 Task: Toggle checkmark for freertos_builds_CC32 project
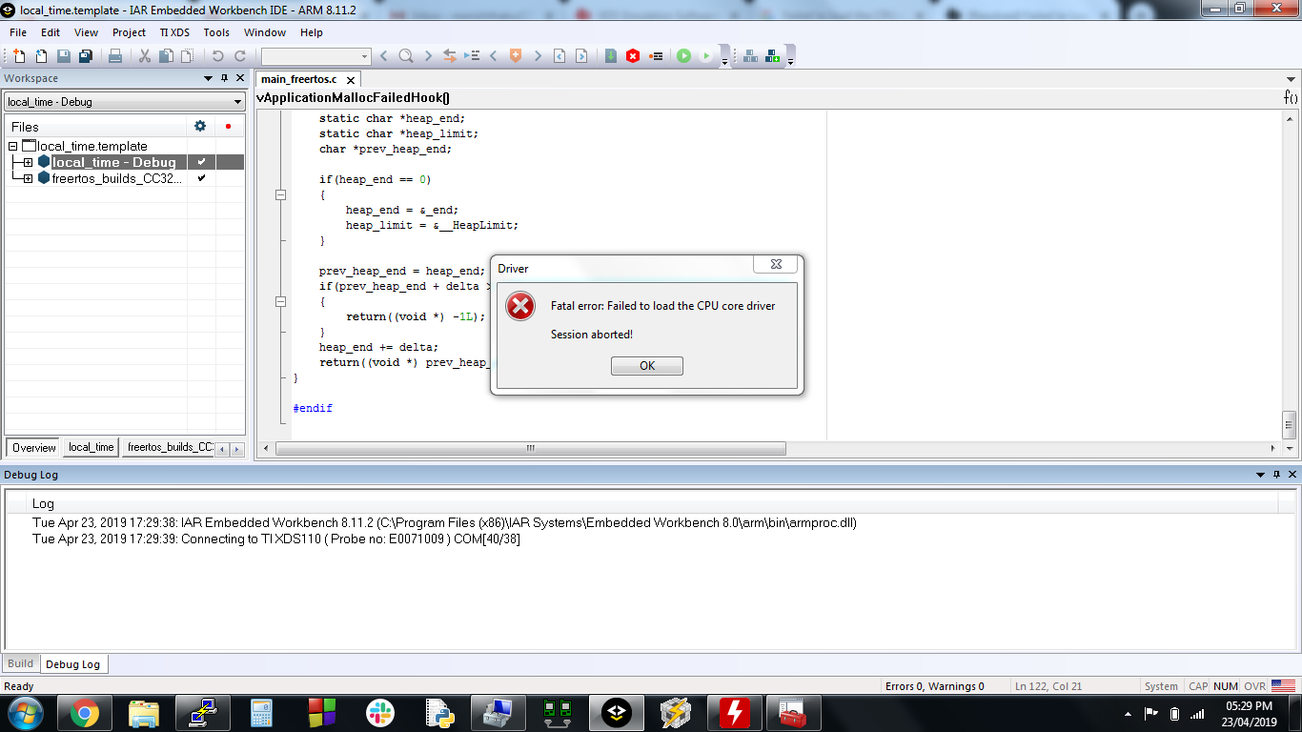pos(201,178)
